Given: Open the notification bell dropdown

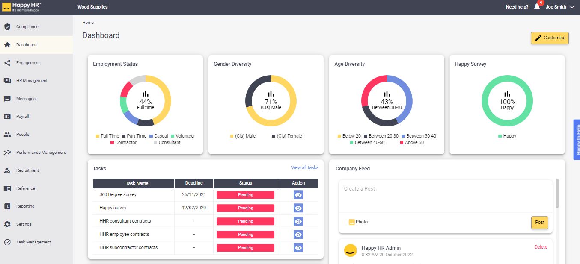Looking at the screenshot, I should (536, 6).
